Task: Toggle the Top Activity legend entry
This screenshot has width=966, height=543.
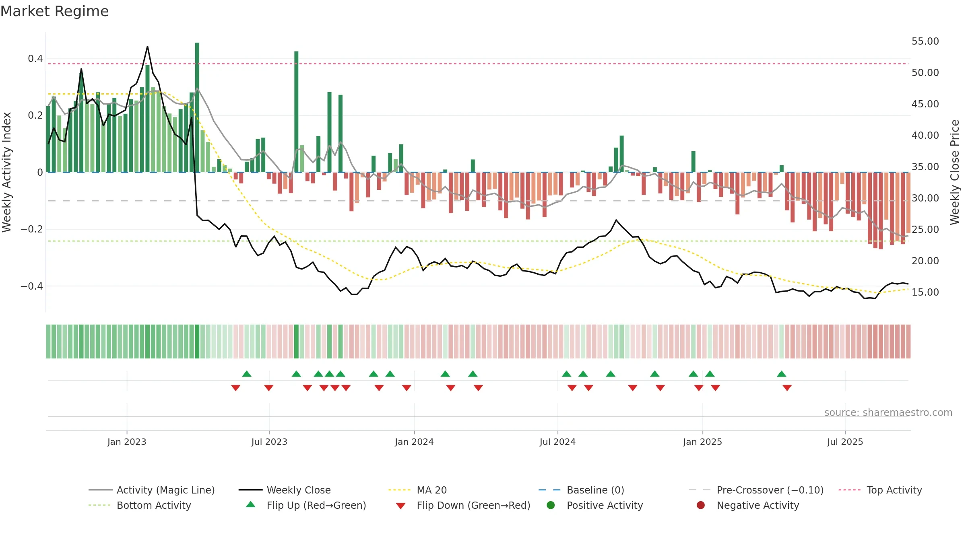Action: pos(880,490)
